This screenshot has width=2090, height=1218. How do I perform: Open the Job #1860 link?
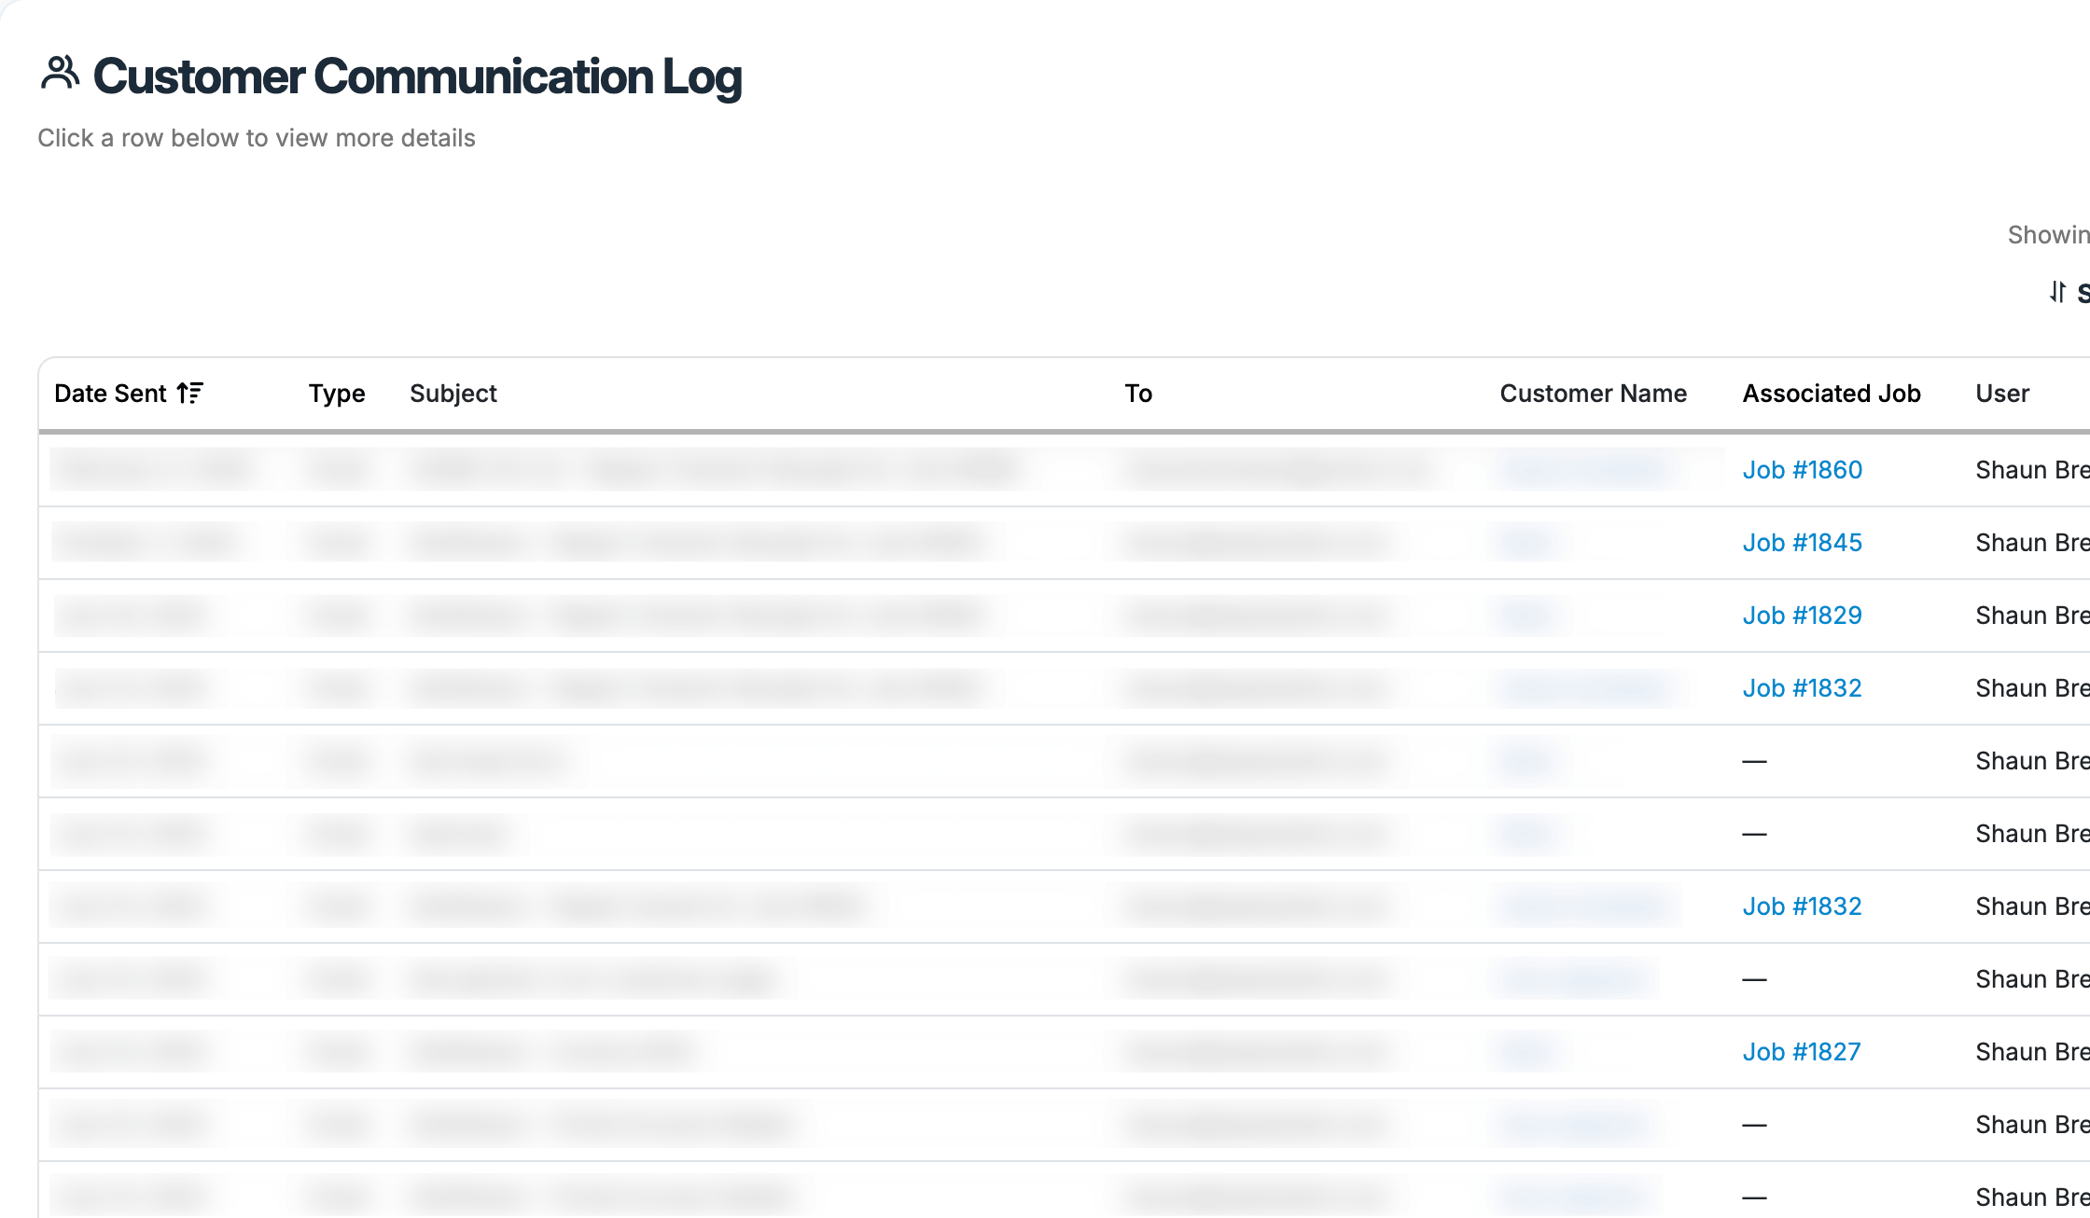(x=1802, y=470)
